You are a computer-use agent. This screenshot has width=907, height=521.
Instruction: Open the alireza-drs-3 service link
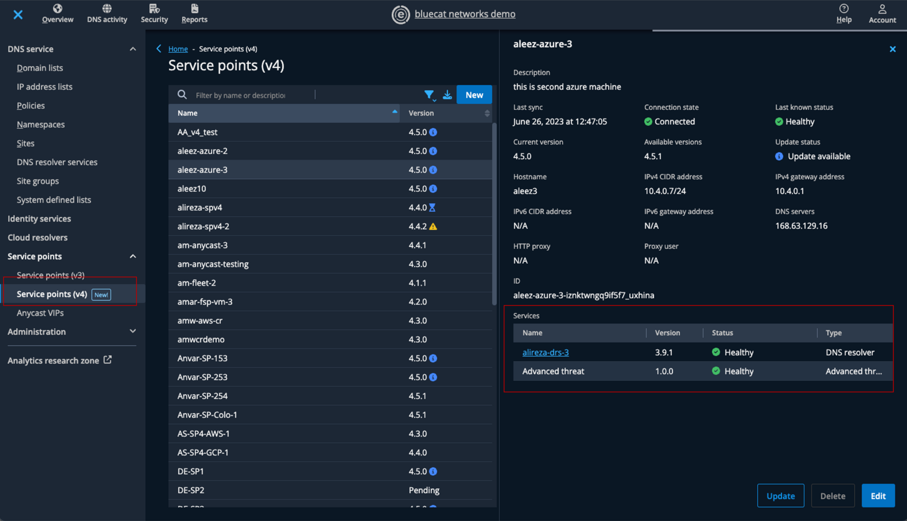pyautogui.click(x=545, y=352)
